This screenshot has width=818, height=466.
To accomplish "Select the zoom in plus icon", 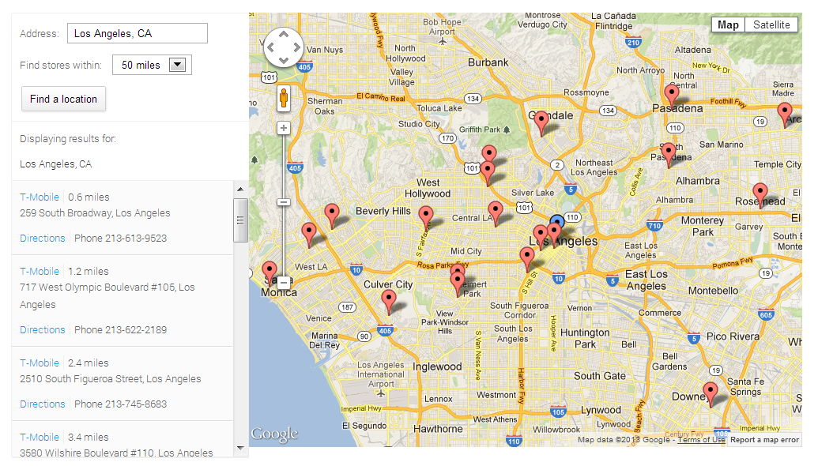I will (283, 127).
